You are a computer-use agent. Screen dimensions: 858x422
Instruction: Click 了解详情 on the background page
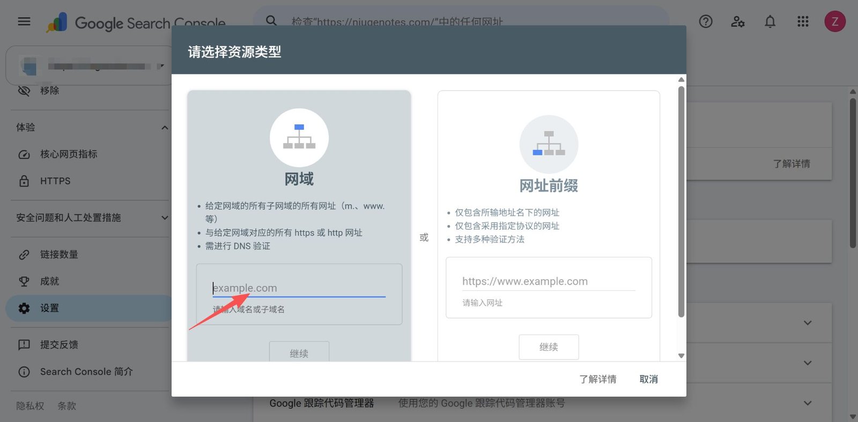[792, 164]
